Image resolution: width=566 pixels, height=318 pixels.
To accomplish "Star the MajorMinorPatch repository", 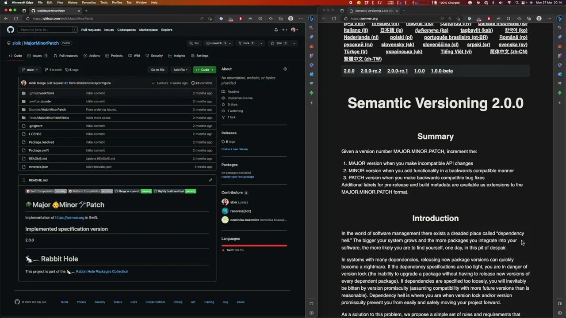I will click(279, 43).
